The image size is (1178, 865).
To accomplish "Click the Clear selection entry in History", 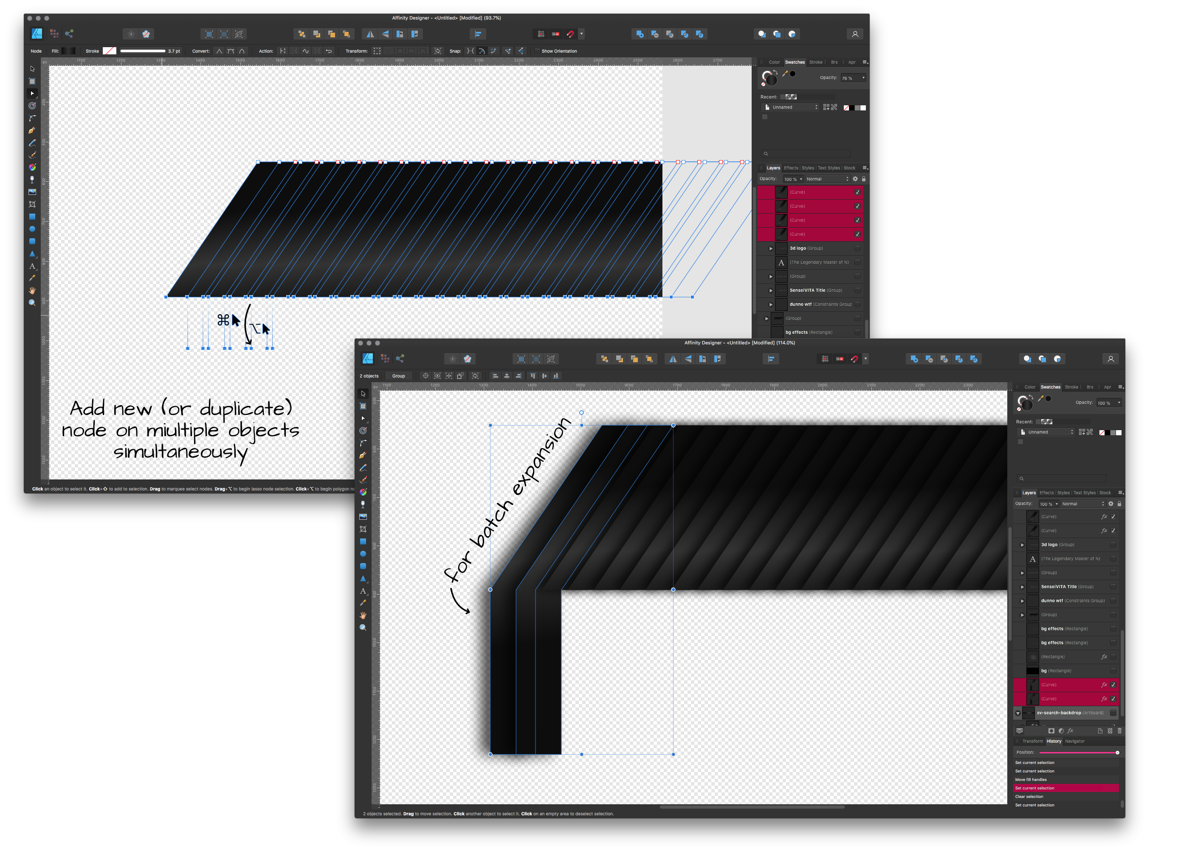I will click(x=1029, y=796).
